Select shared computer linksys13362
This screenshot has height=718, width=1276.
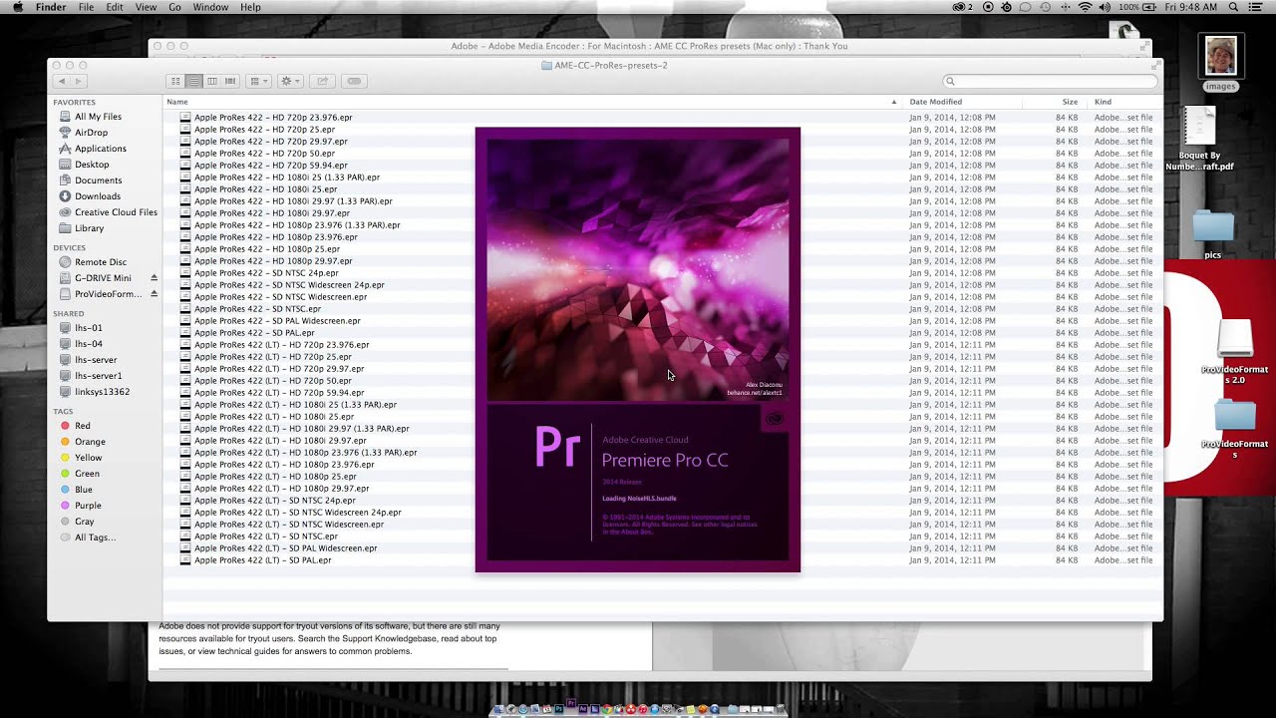point(101,392)
